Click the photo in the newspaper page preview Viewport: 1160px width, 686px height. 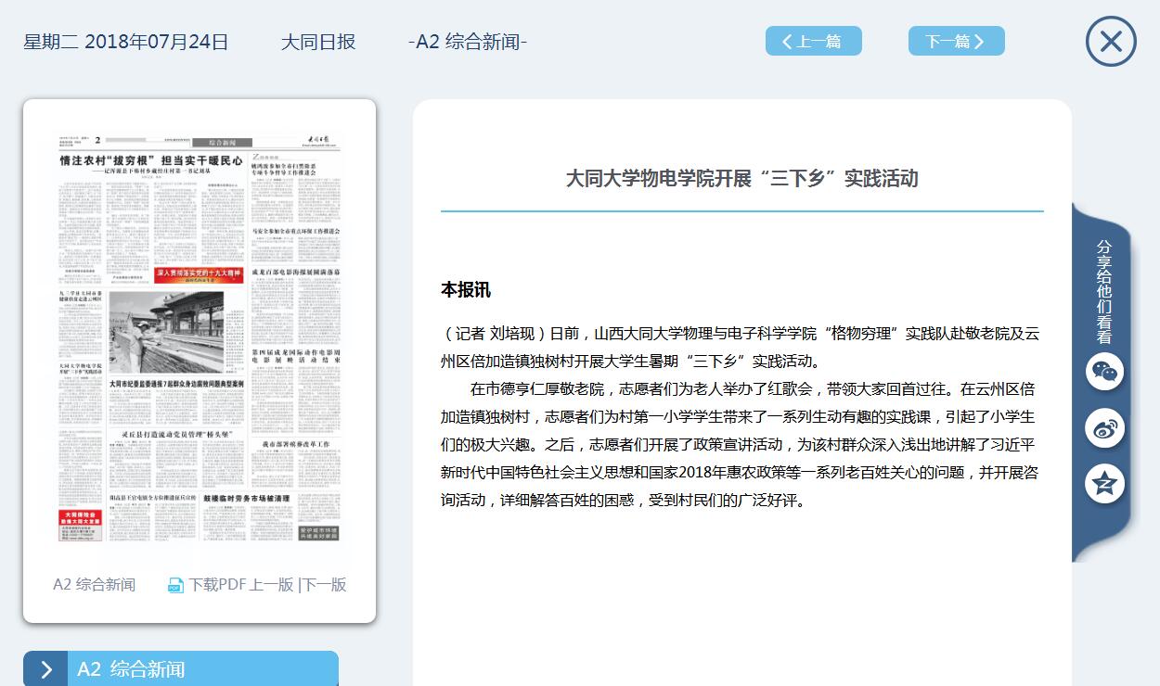166,332
